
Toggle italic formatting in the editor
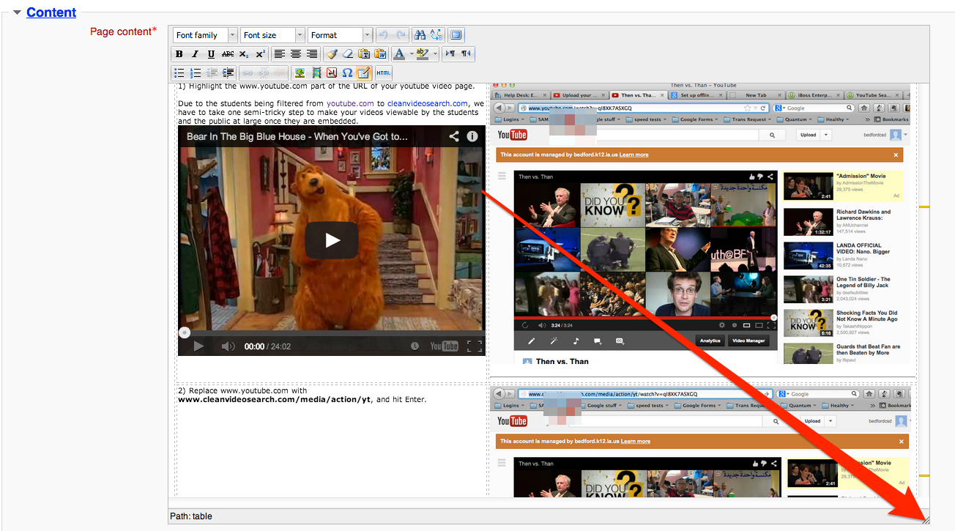pyautogui.click(x=195, y=54)
